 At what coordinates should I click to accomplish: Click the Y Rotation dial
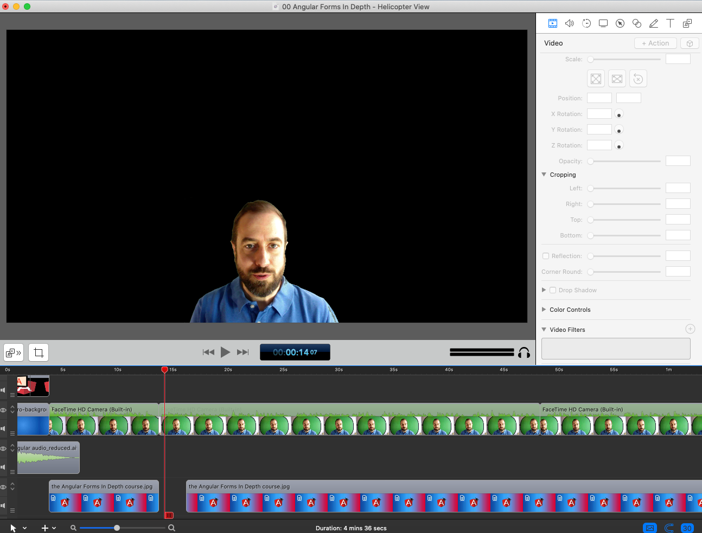(x=619, y=130)
